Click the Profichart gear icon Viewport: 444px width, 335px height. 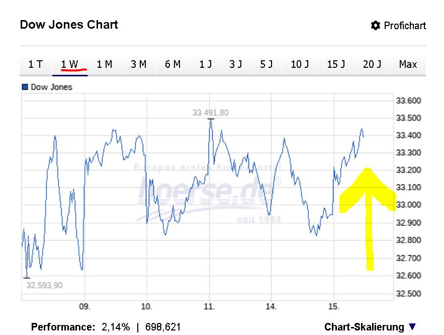point(375,26)
